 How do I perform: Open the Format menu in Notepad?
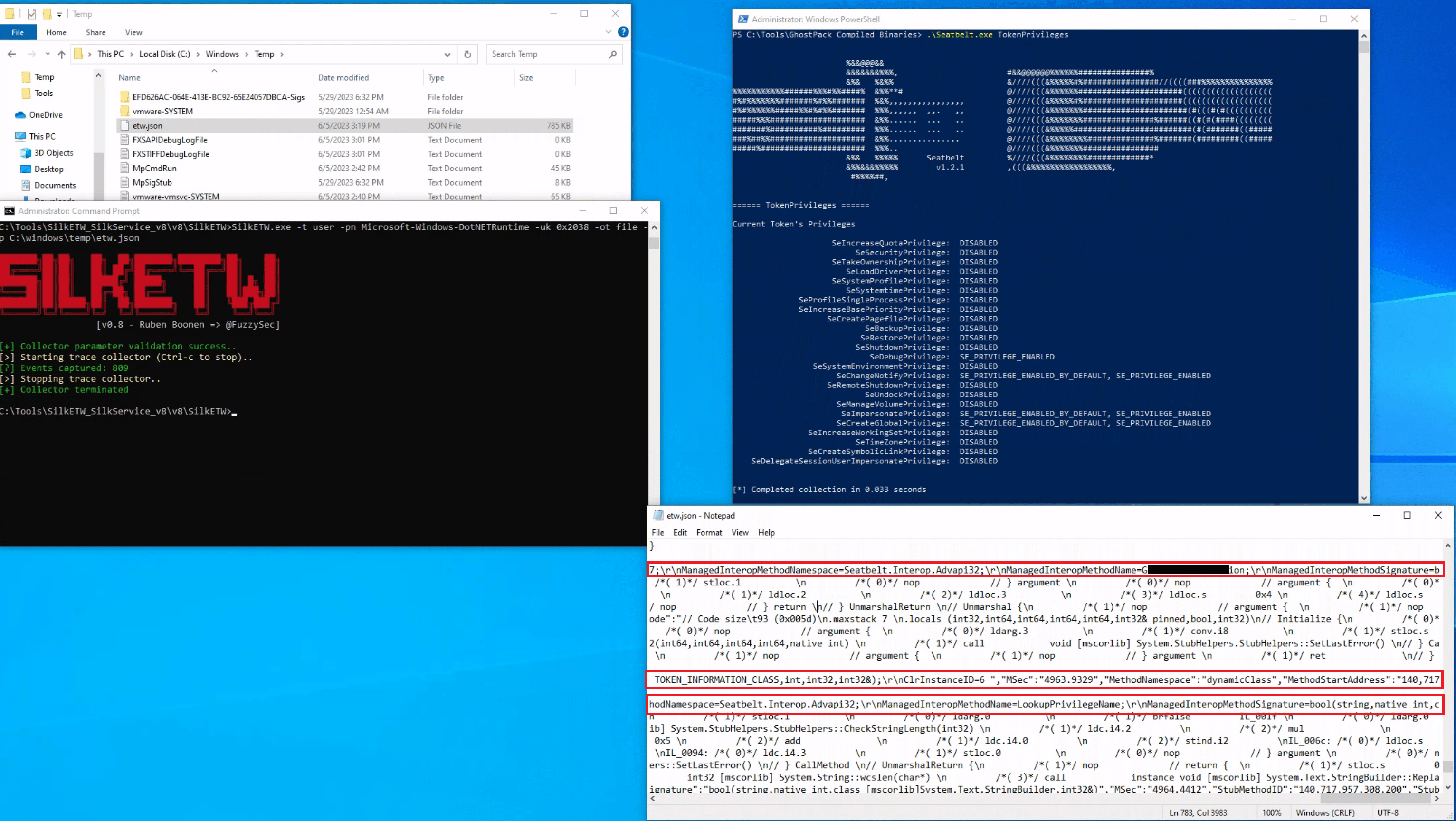click(x=709, y=532)
